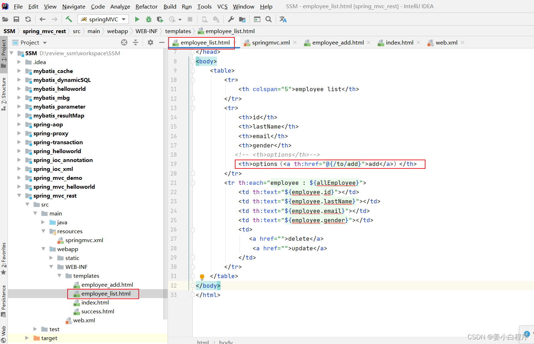Toggle the Structure tool window
This screenshot has height=344, width=534.
4,93
